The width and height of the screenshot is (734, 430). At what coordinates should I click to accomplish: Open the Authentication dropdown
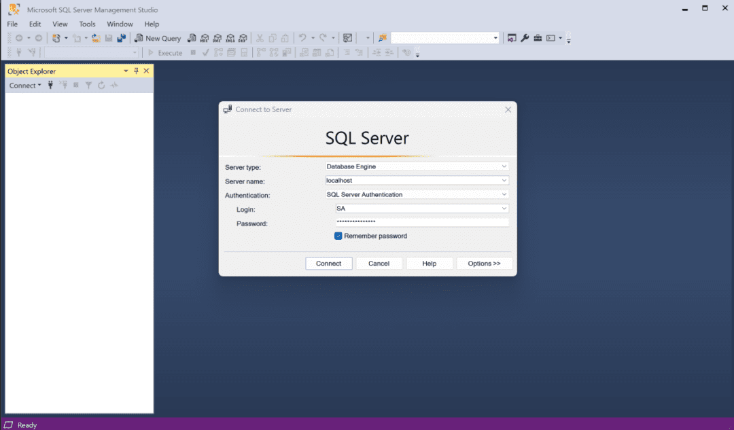click(504, 194)
